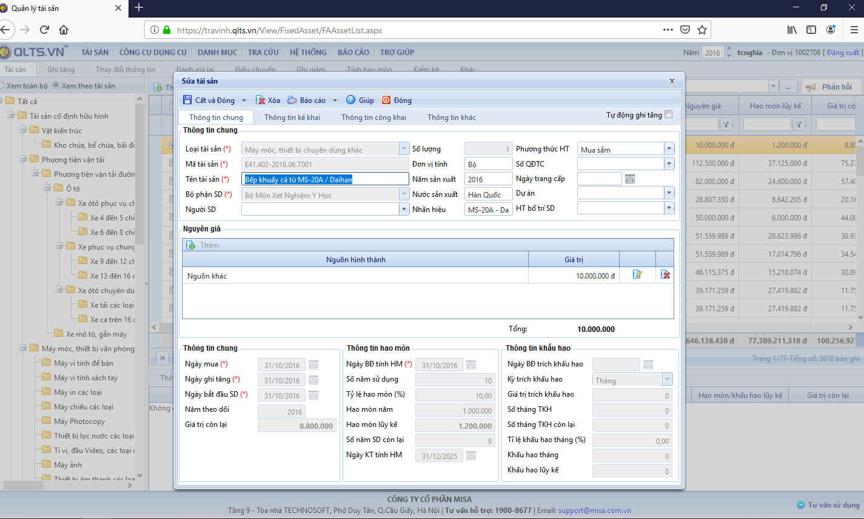
Task: Click the Năm year field showing 2016
Action: pos(712,53)
